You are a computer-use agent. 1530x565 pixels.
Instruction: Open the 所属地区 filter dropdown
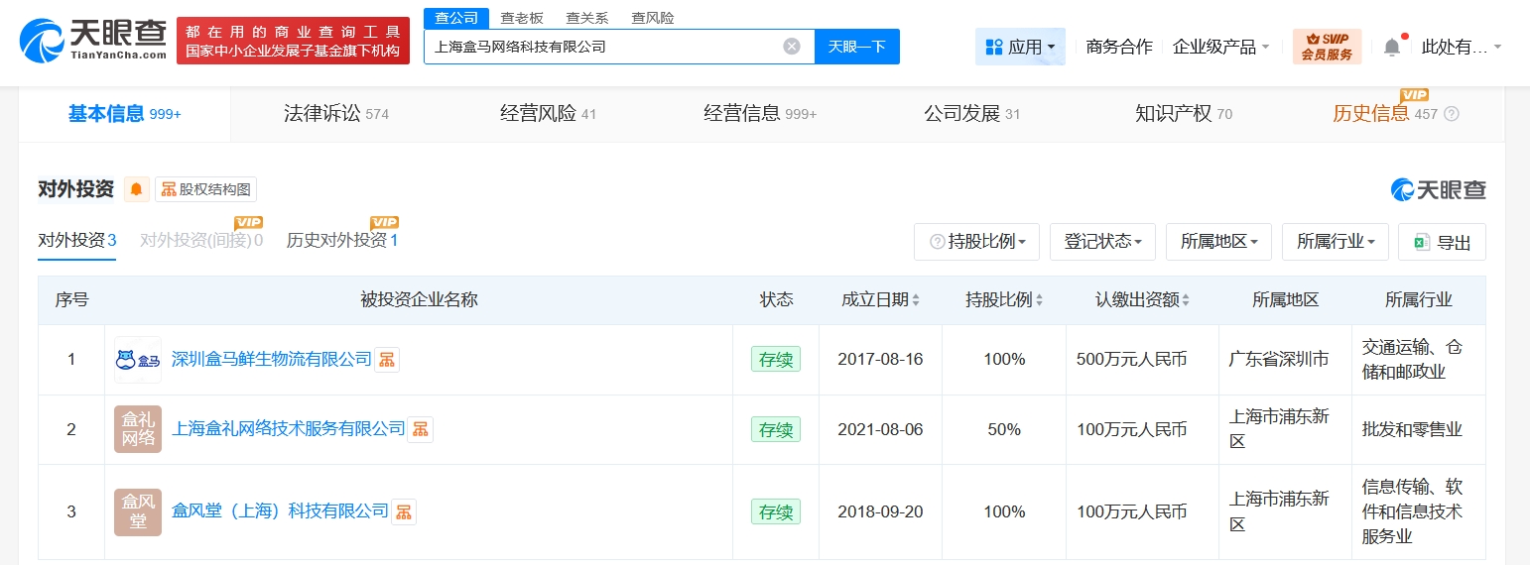[1219, 242]
